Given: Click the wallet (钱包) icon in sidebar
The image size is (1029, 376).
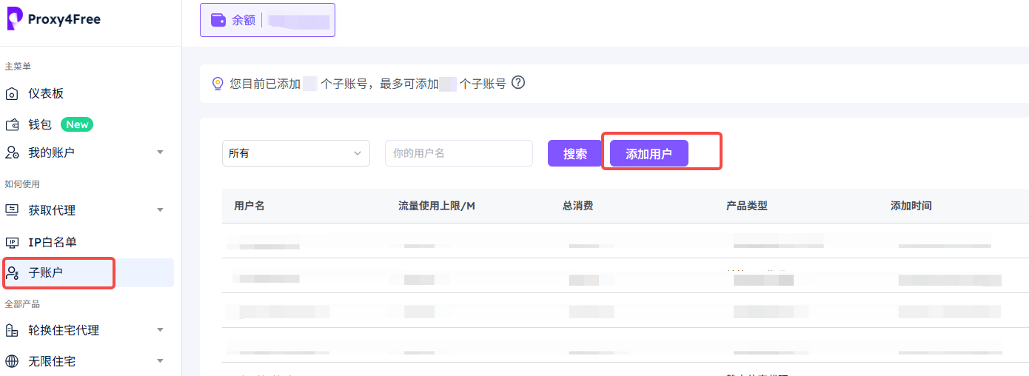Looking at the screenshot, I should click(x=12, y=124).
